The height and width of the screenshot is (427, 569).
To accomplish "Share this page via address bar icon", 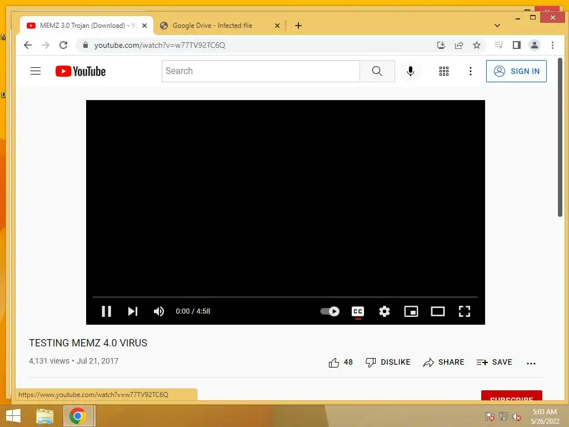I will pos(459,45).
